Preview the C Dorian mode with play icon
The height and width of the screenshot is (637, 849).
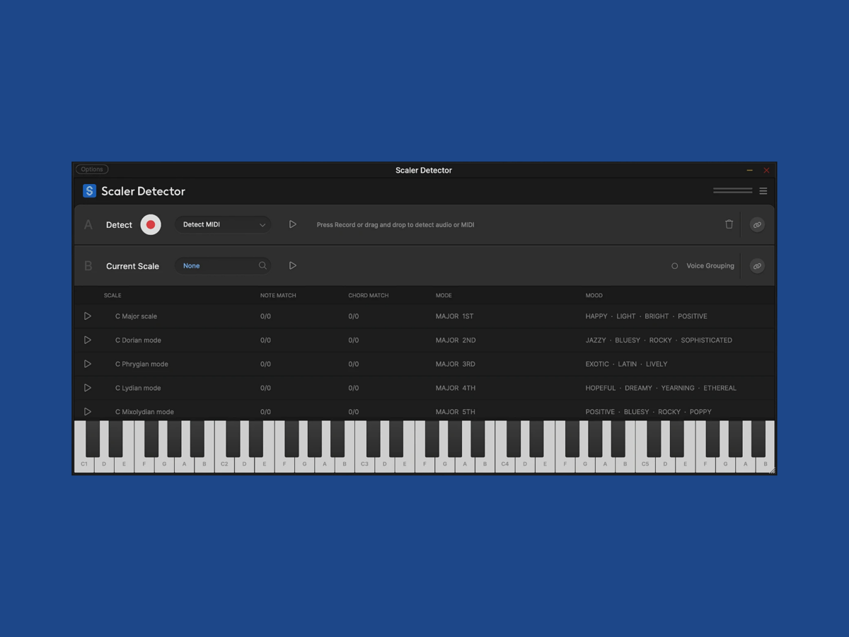click(88, 340)
